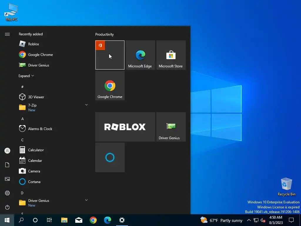
Task: Open Alarms & Clock app
Action: point(53,129)
